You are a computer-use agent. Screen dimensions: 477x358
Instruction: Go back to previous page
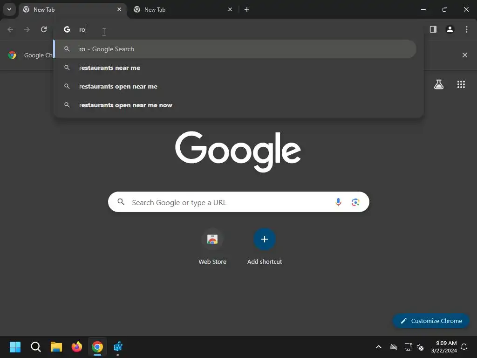click(x=10, y=29)
